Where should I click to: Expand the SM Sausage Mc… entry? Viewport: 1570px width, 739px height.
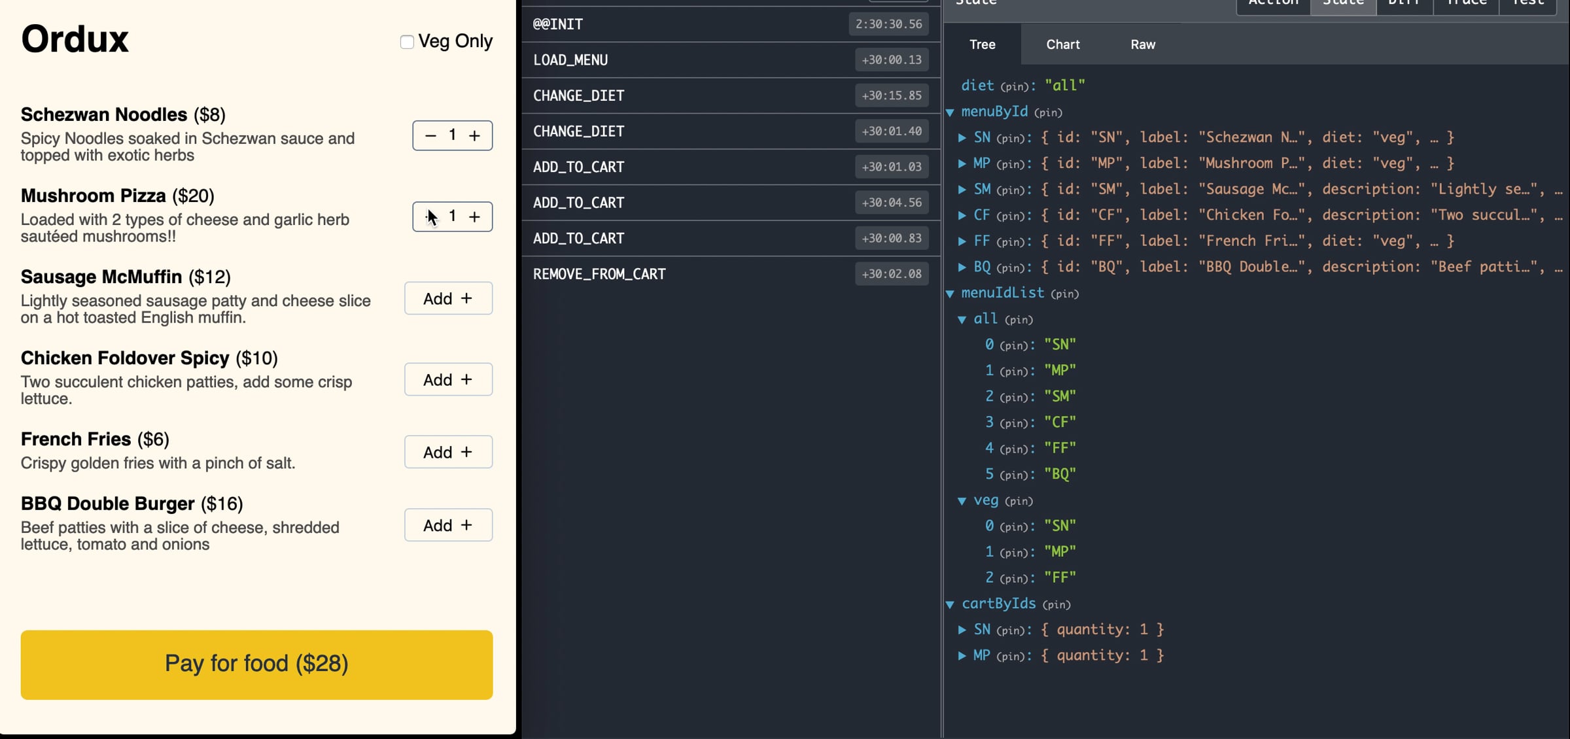[962, 190]
